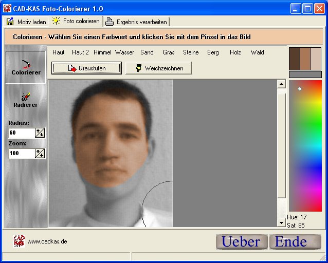Click the CAD-KAS logo icon

point(19,241)
